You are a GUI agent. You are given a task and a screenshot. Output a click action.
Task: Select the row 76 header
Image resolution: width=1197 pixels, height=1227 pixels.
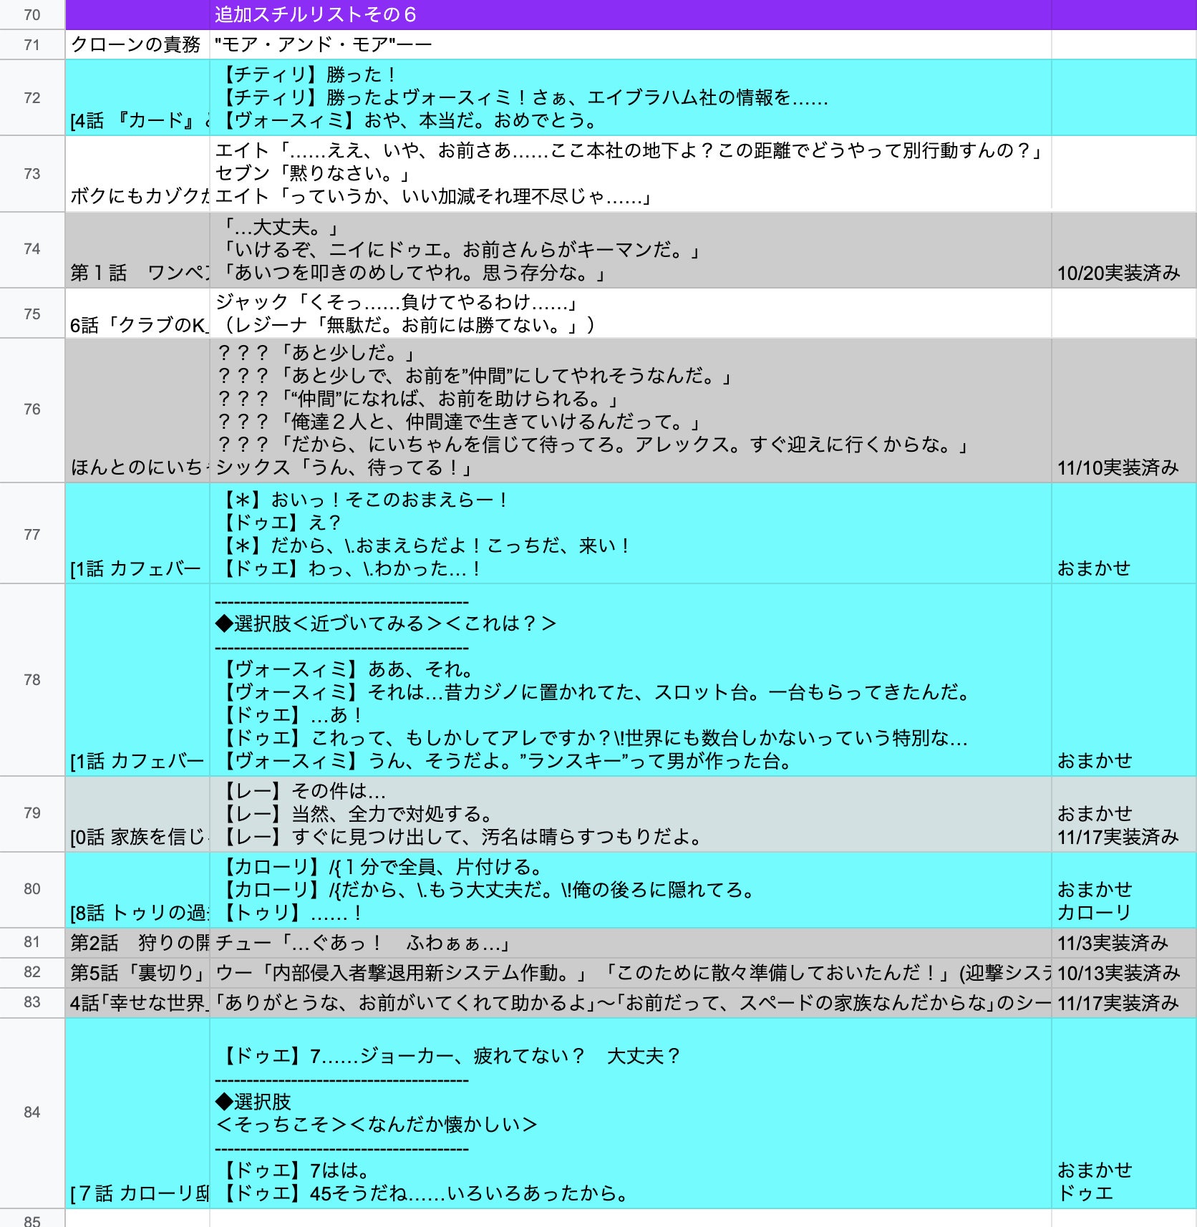[32, 409]
